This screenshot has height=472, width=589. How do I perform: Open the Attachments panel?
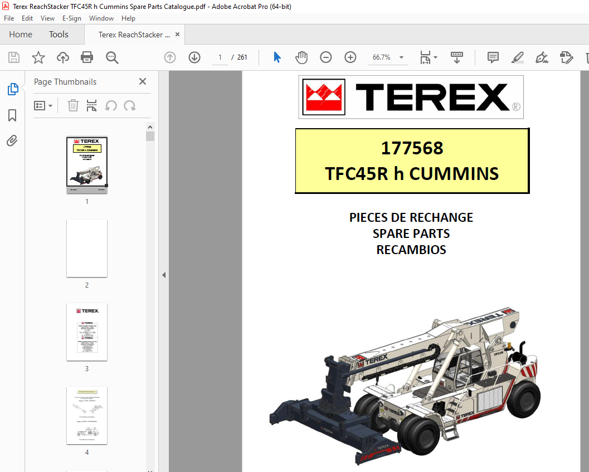[12, 141]
